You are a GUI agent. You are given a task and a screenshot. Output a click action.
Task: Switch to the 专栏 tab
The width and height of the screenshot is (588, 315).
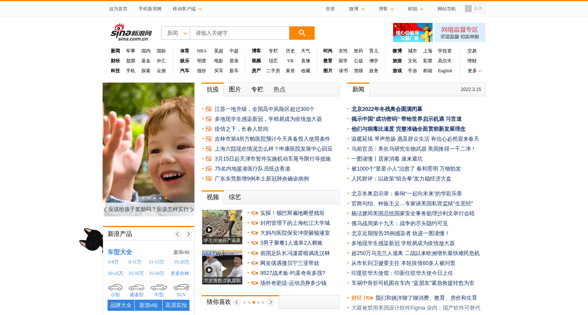click(257, 89)
